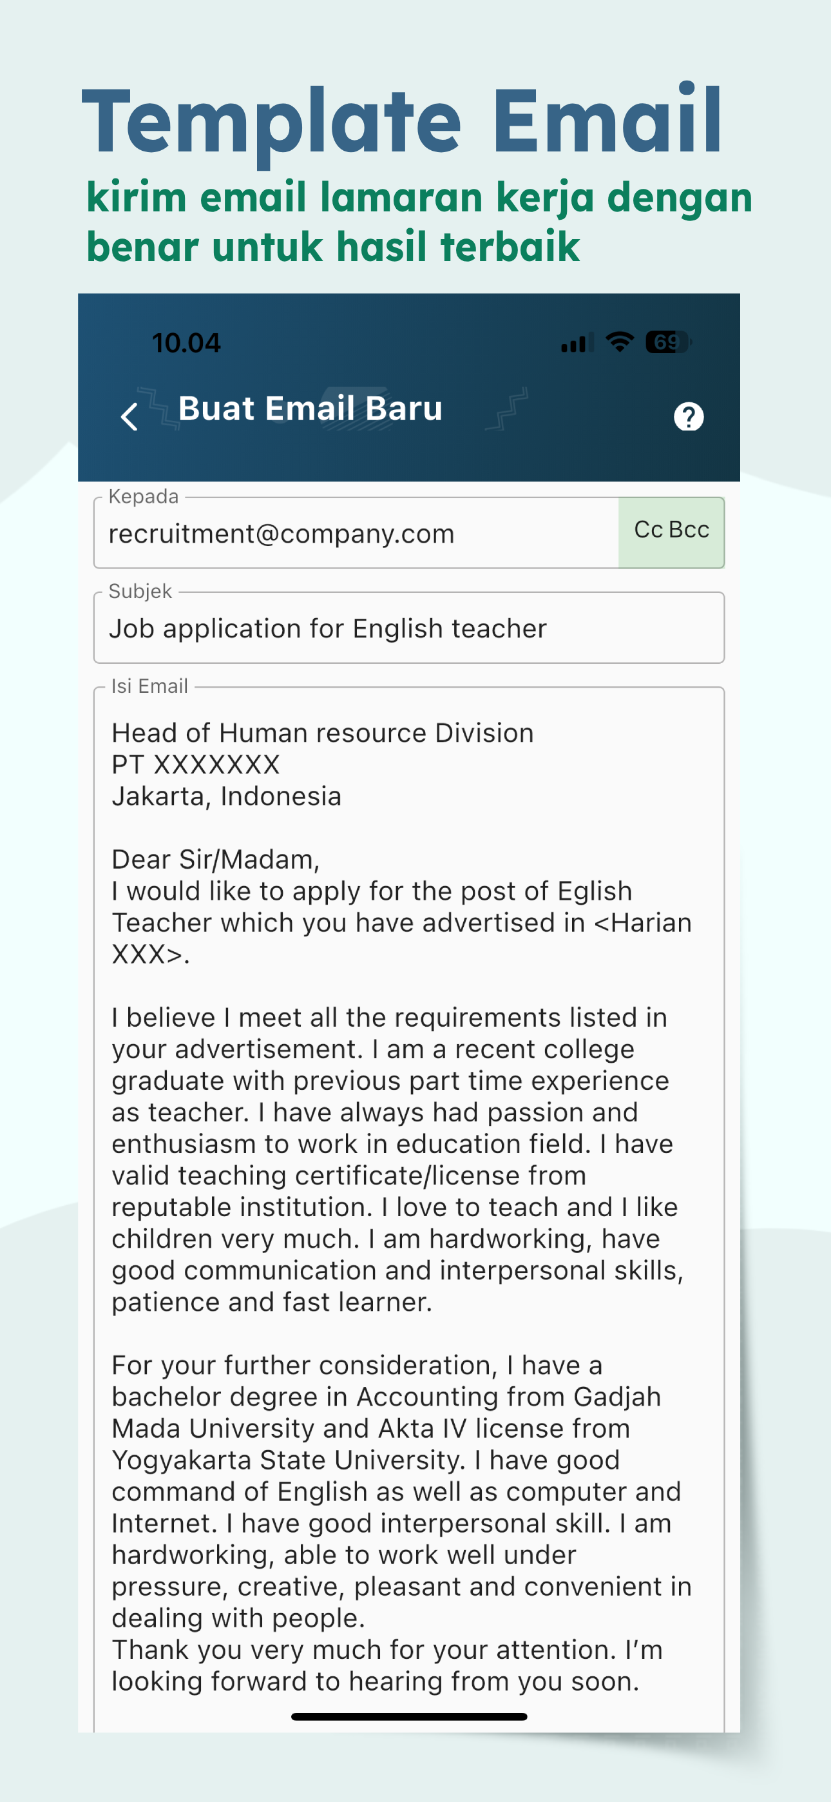Screen dimensions: 831x1802
Task: Tap the 10.04 clock in status bar
Action: point(186,343)
